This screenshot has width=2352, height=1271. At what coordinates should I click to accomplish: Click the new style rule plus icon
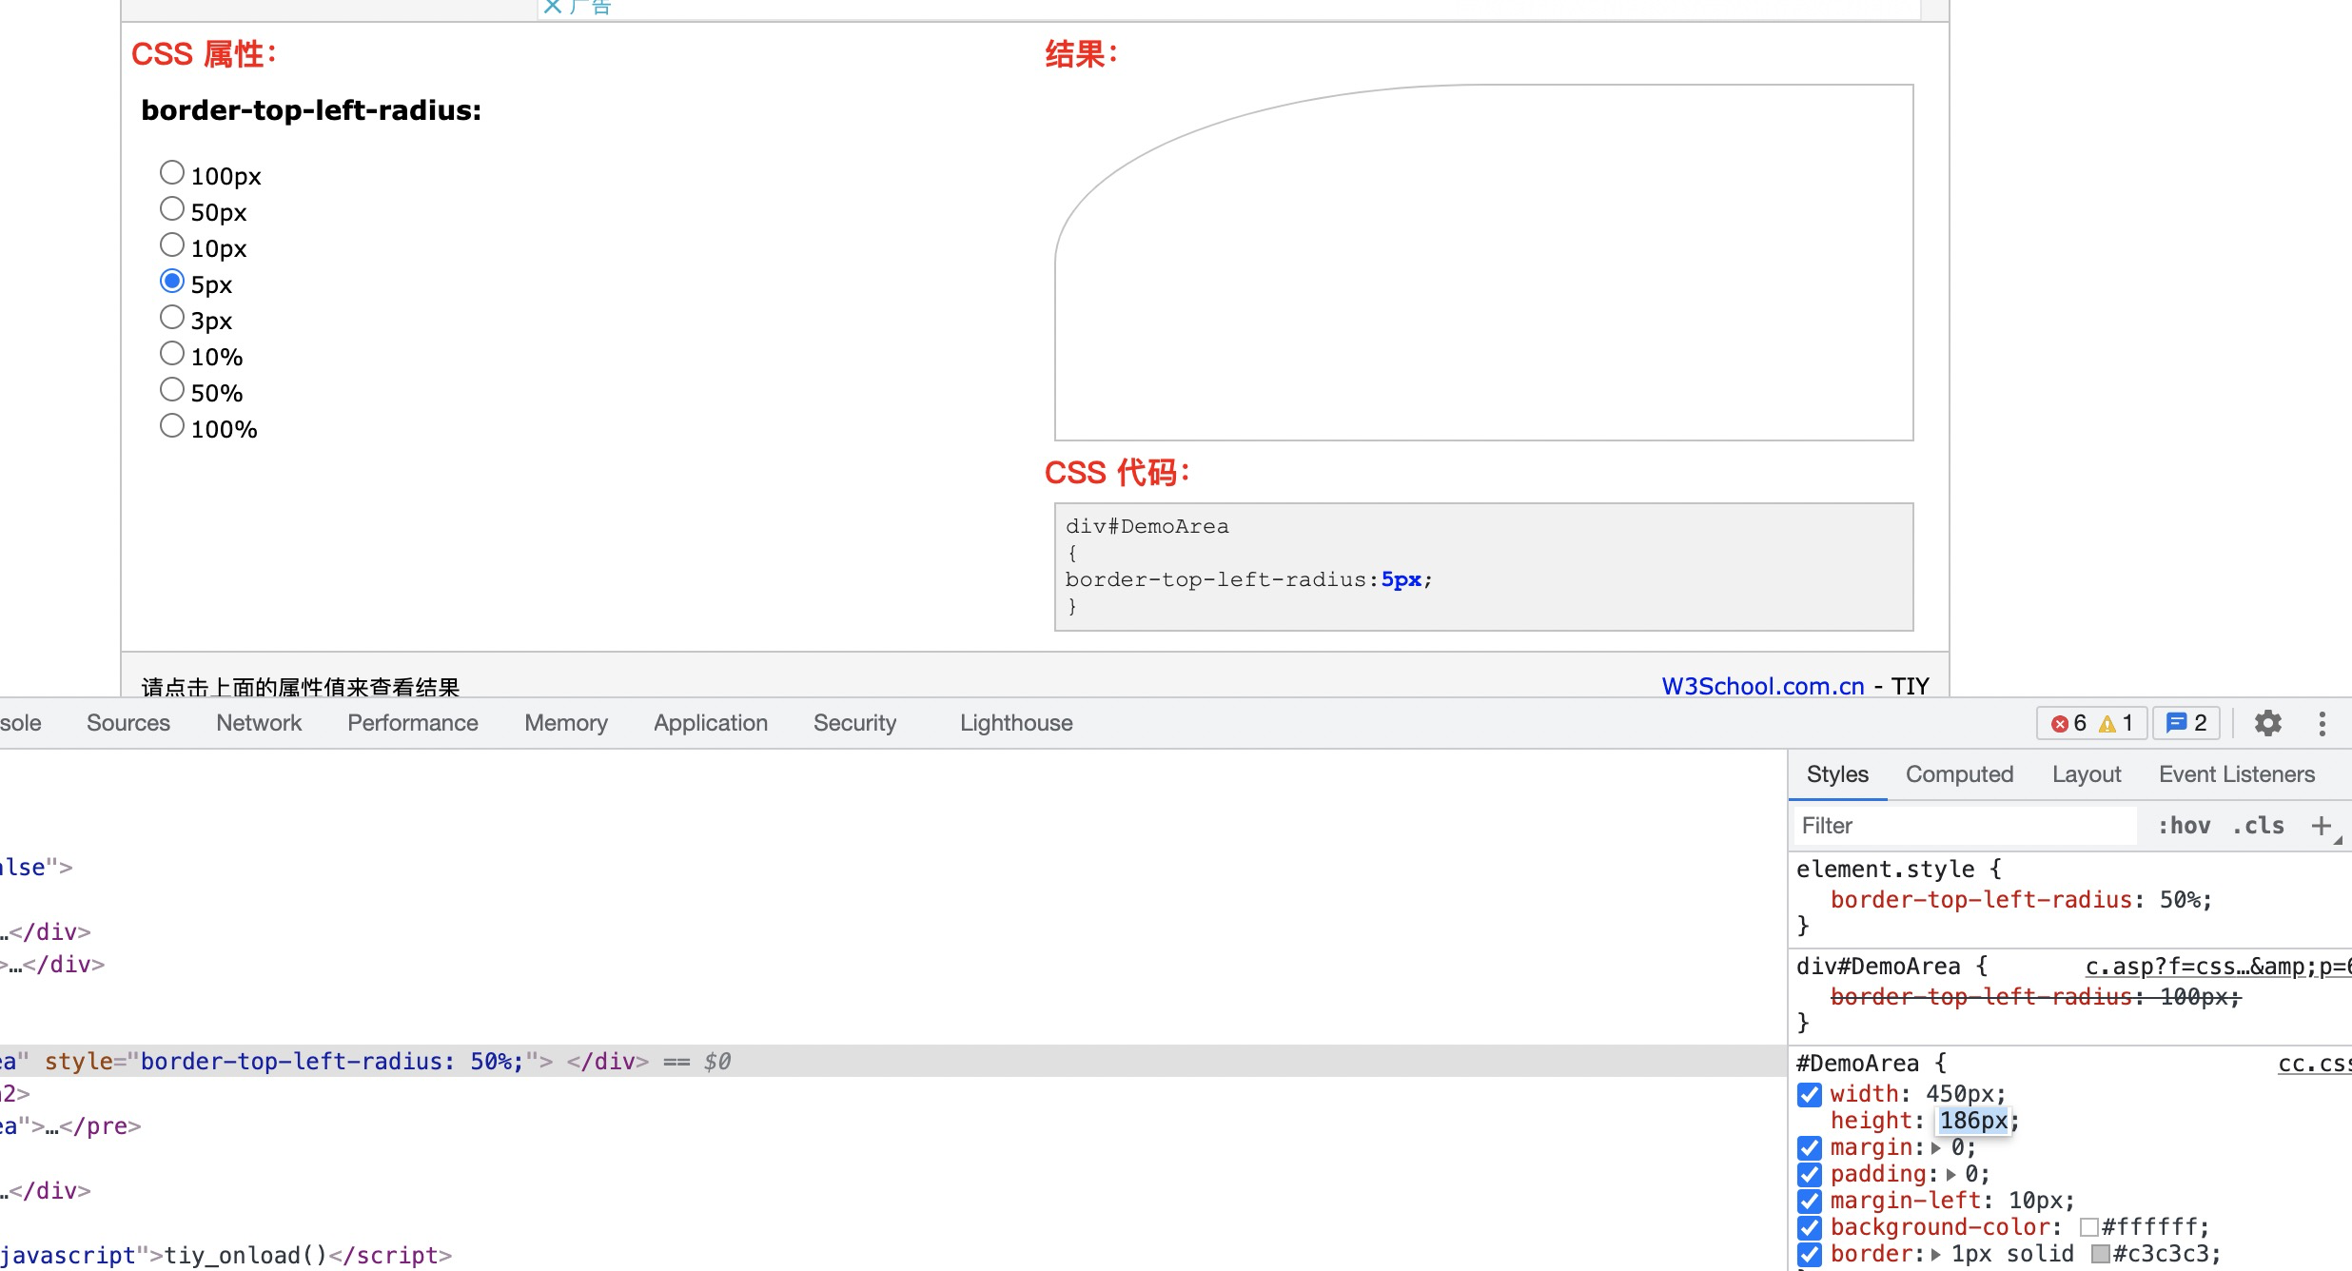pyautogui.click(x=2321, y=825)
